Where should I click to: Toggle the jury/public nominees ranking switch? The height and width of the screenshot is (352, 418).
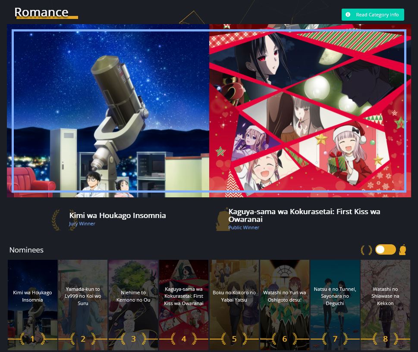pos(385,250)
